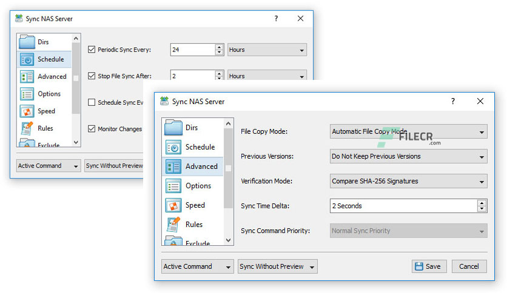Open the Schedule tab in back dialog
Viewport: 507px width, 293px height.
pyautogui.click(x=50, y=59)
